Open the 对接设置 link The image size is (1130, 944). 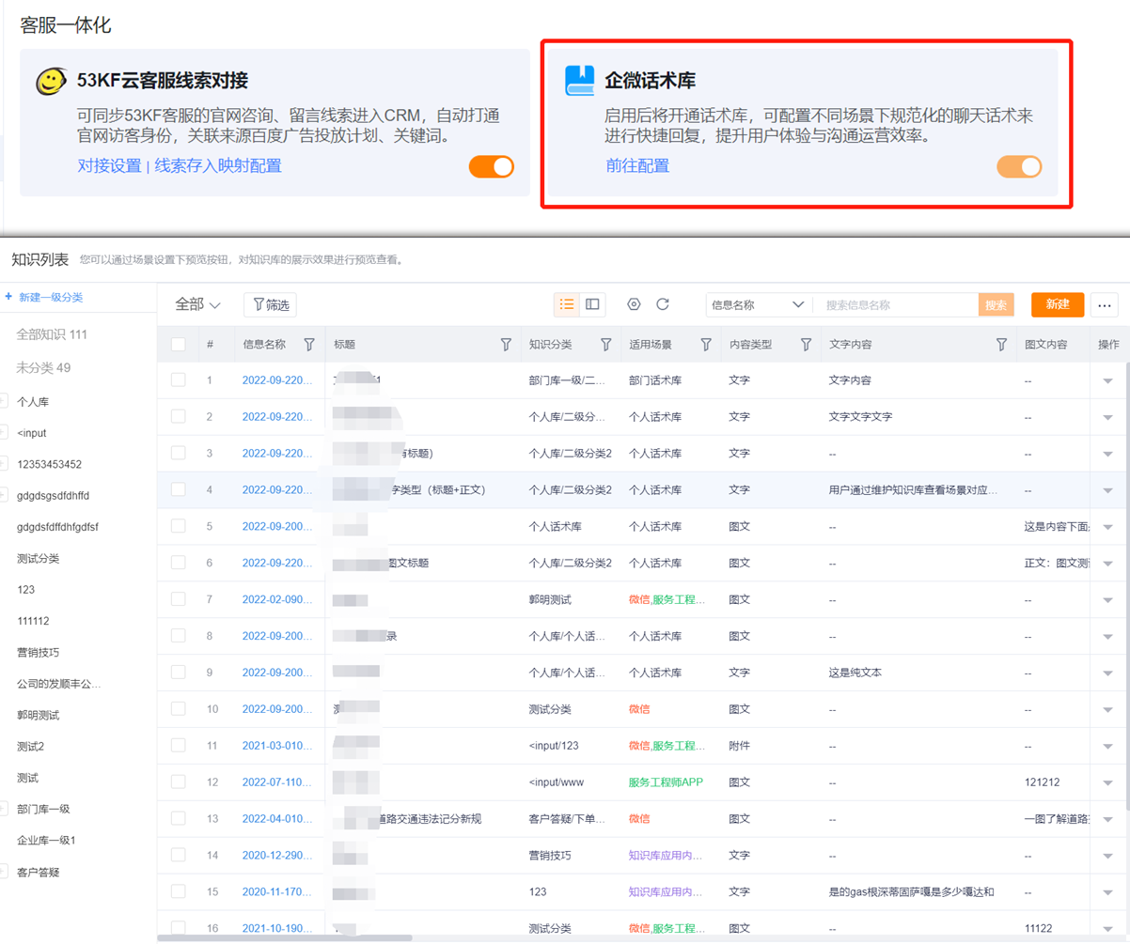tap(109, 166)
